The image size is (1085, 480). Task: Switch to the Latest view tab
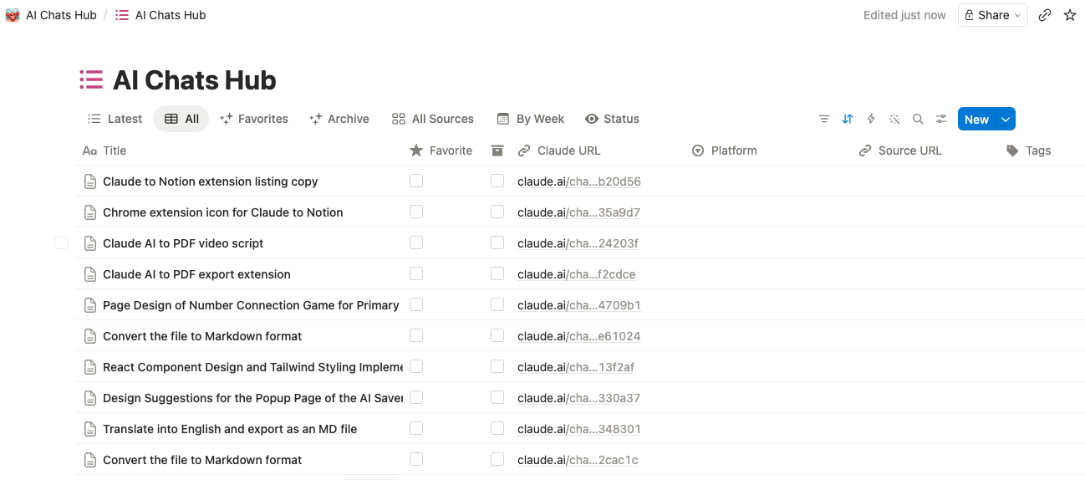[x=115, y=119]
